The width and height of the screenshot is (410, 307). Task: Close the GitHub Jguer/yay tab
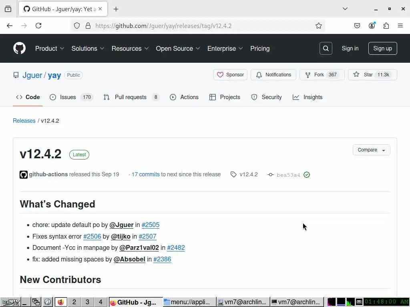[x=100, y=9]
